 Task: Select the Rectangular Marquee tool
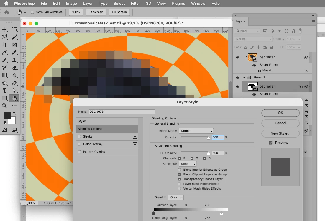14,29
